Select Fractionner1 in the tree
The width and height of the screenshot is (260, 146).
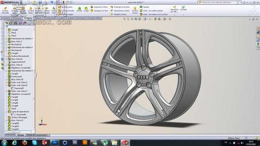click(x=15, y=76)
